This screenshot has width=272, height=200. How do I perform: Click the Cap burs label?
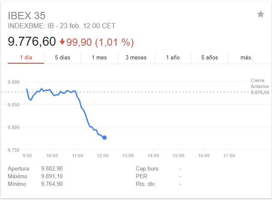point(147,168)
